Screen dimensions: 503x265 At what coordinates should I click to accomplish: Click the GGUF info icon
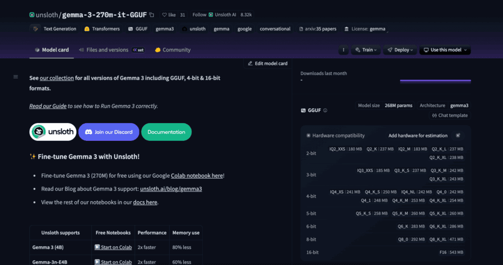[325, 110]
